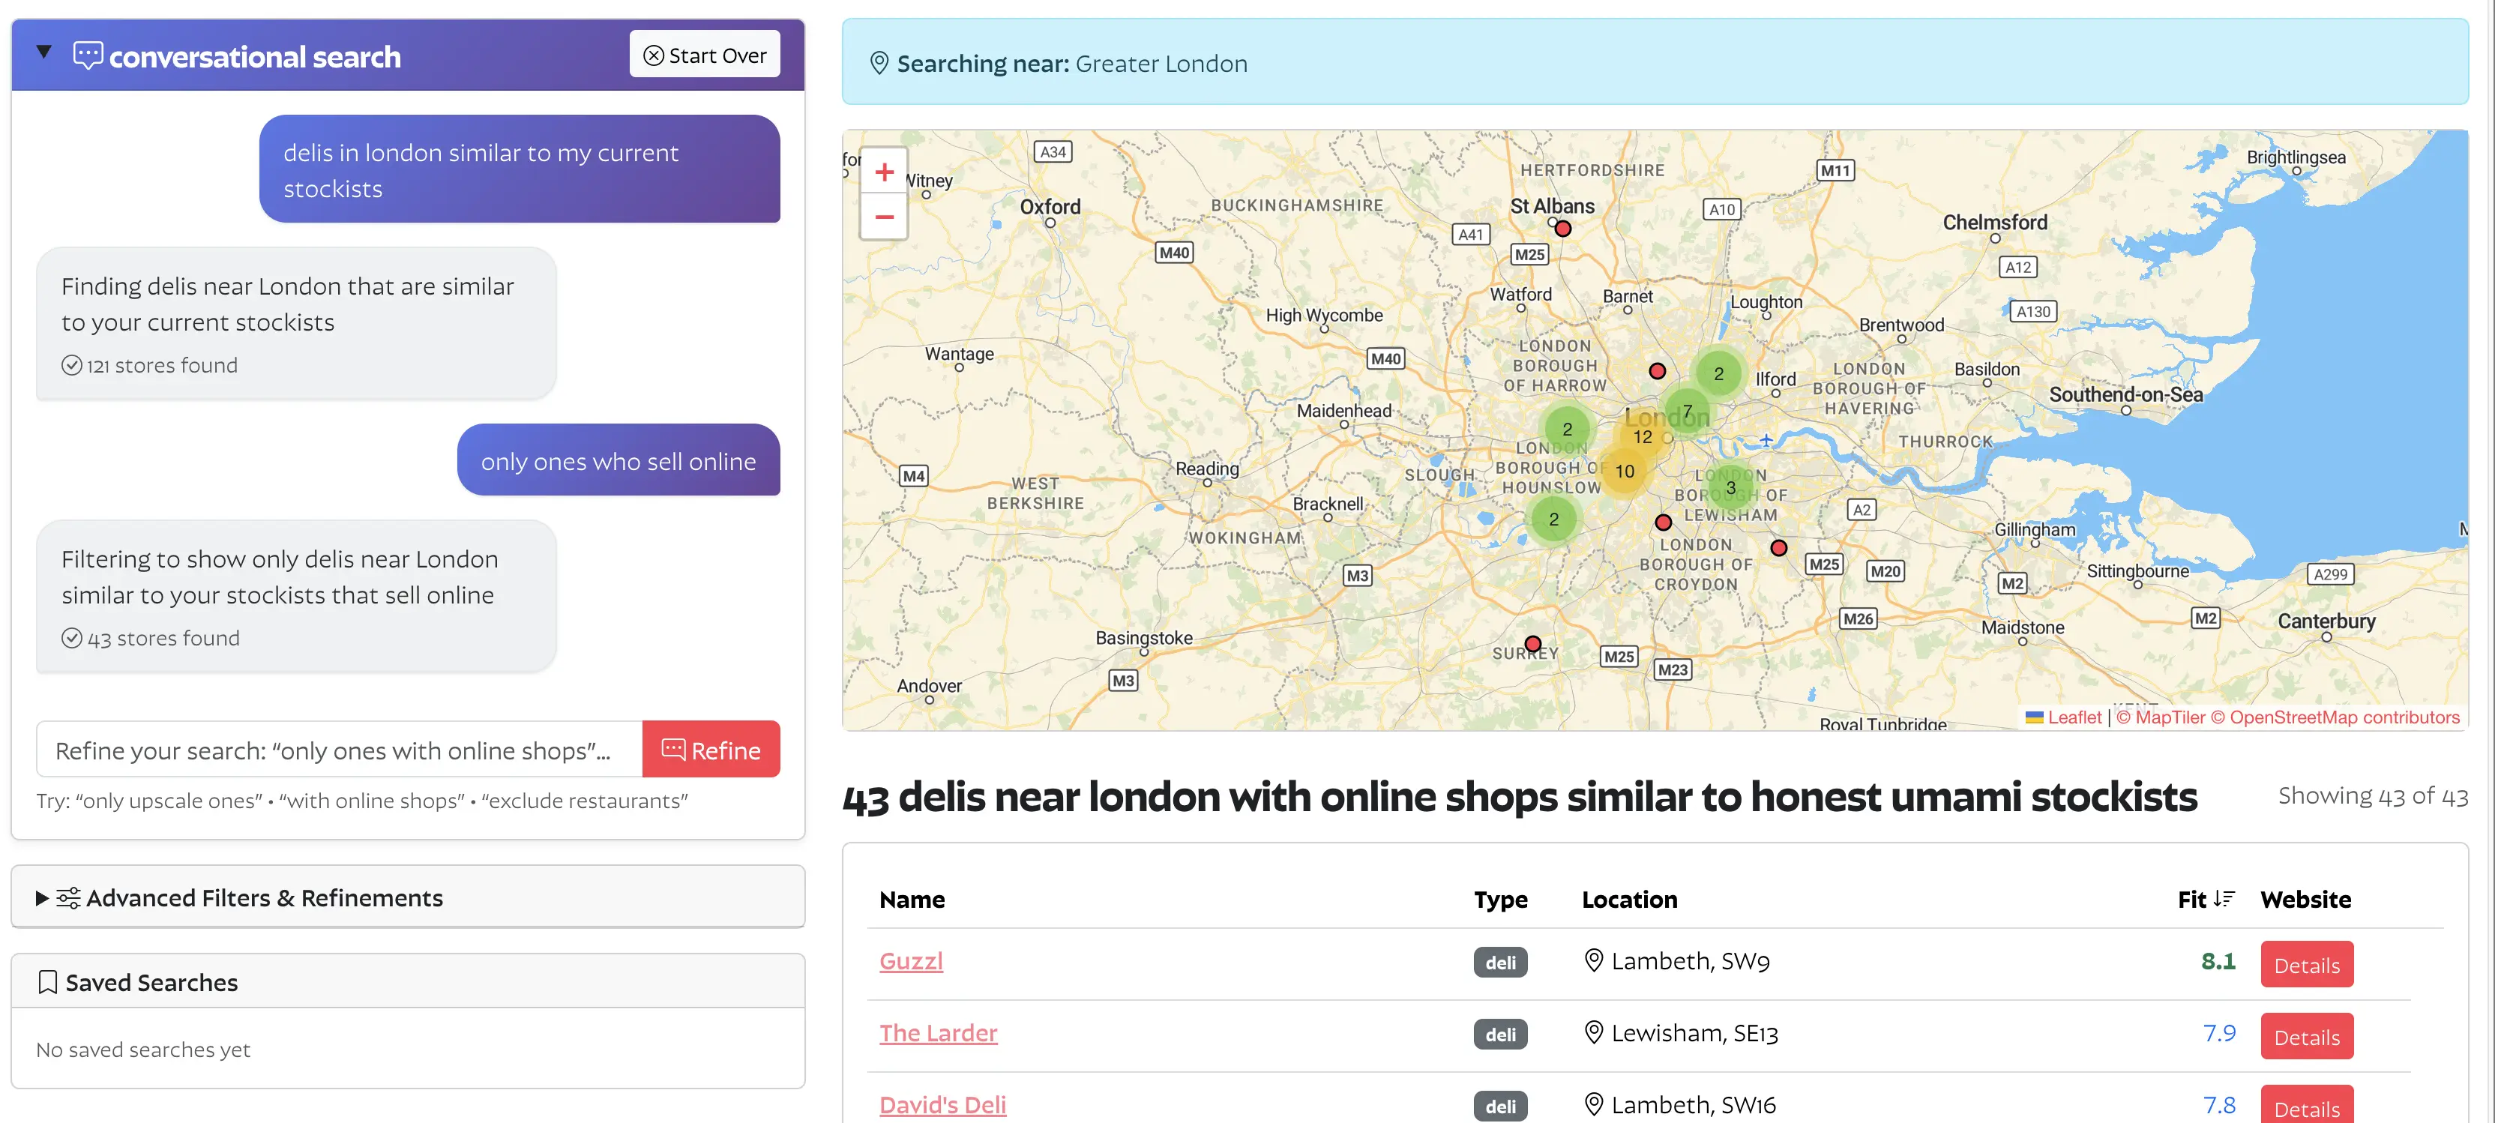The height and width of the screenshot is (1123, 2495).
Task: Click the filter sliders icon beside Advanced Filters
Action: 67,897
